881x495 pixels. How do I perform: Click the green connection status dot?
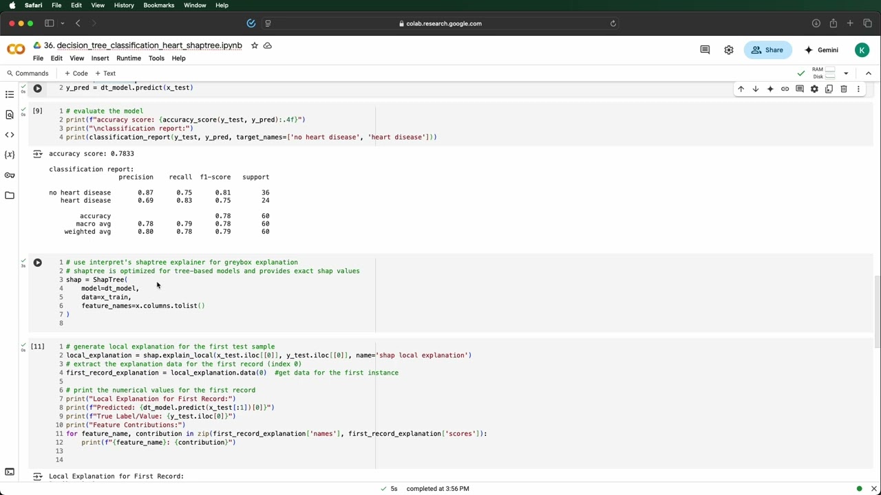(859, 488)
